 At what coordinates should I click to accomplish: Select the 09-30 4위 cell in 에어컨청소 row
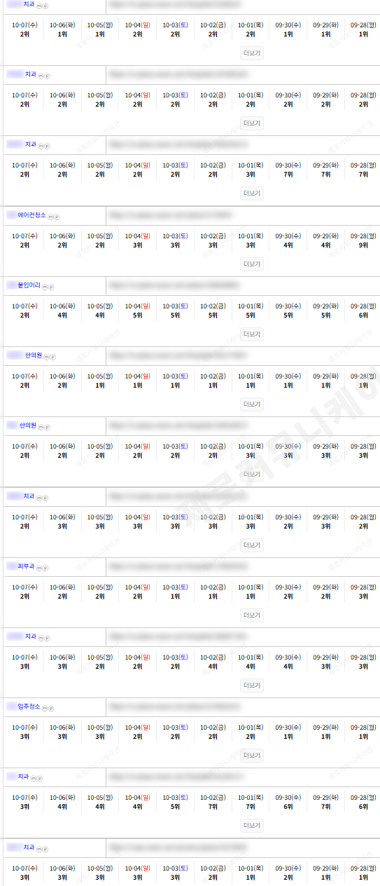288,245
